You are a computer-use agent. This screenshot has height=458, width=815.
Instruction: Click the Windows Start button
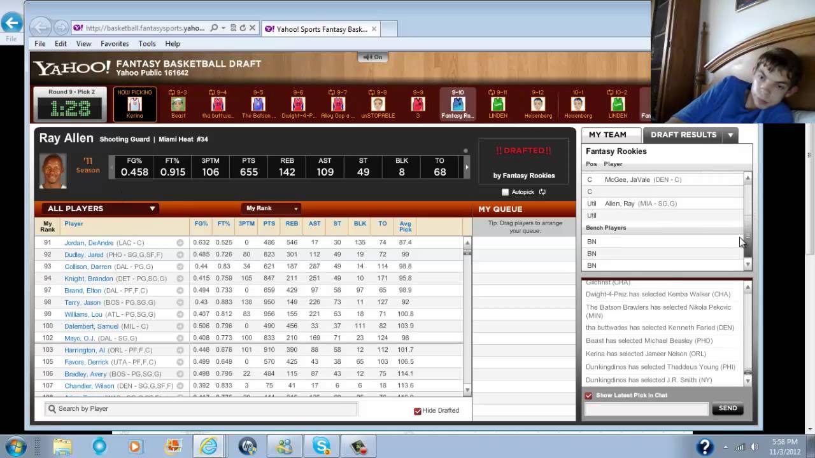pos(16,446)
